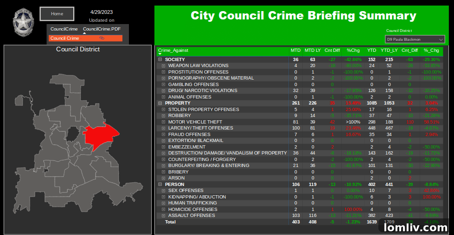454x235 pixels.
Task: Click the Dallas Police Department badge logo
Action: tap(21, 20)
